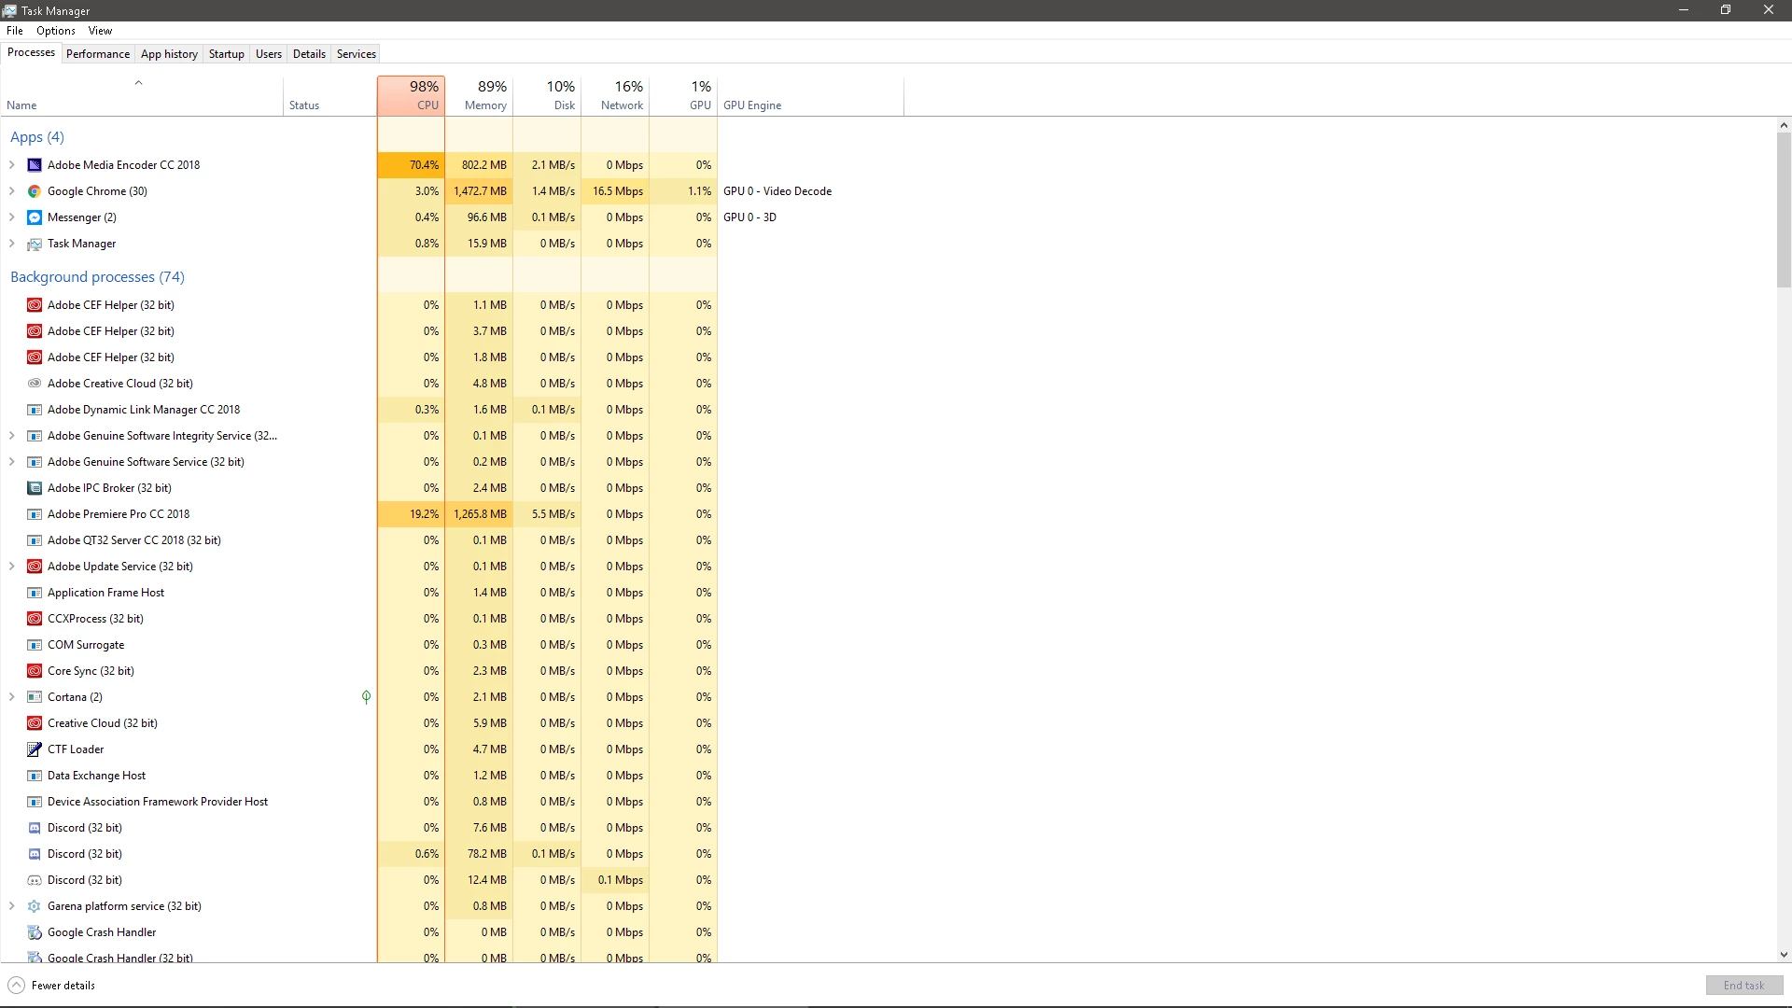Open the Options menu
Viewport: 1792px width, 1008px height.
click(56, 31)
